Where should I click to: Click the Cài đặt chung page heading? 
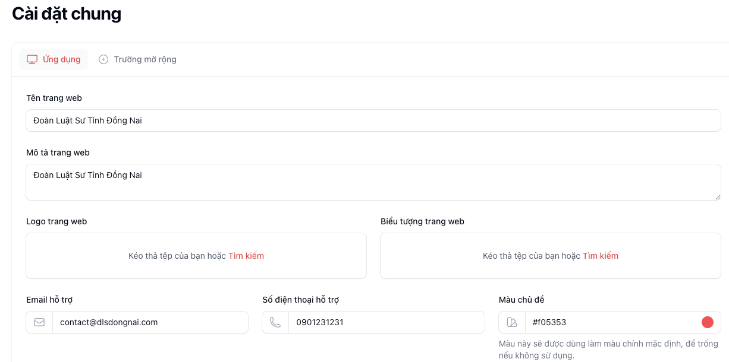coord(67,14)
